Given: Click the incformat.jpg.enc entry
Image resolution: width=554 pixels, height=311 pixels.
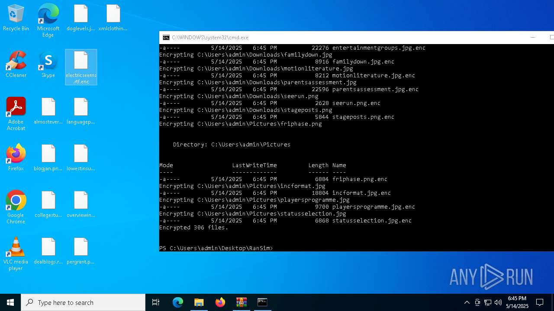Looking at the screenshot, I should [361, 193].
